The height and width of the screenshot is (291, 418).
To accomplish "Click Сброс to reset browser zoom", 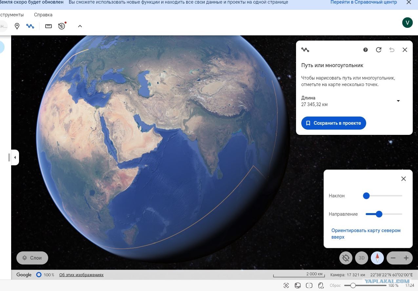I will pos(335,286).
